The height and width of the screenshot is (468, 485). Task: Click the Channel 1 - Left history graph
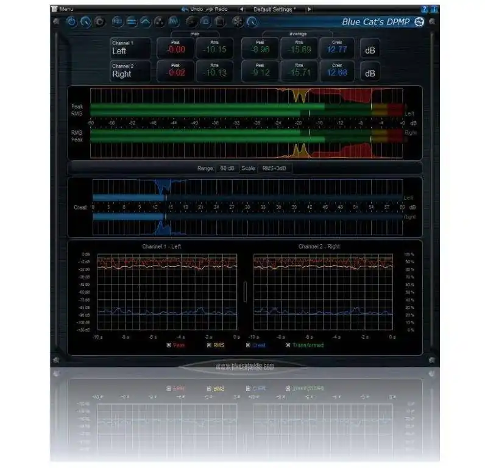(168, 292)
